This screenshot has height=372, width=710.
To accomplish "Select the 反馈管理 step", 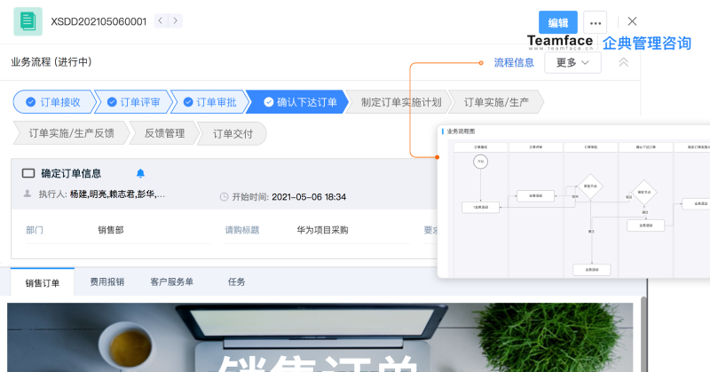I will (163, 134).
